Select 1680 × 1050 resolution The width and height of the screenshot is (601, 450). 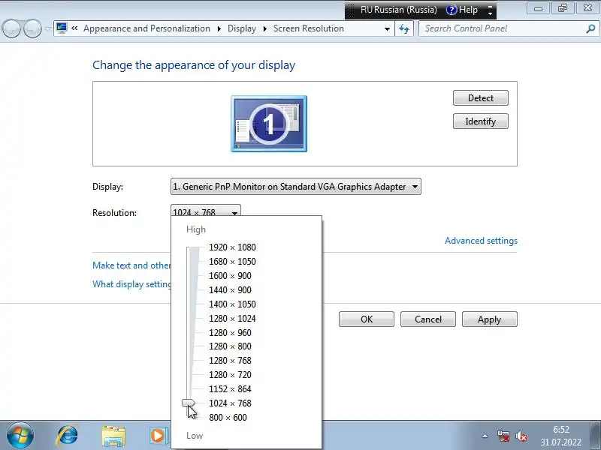(232, 261)
